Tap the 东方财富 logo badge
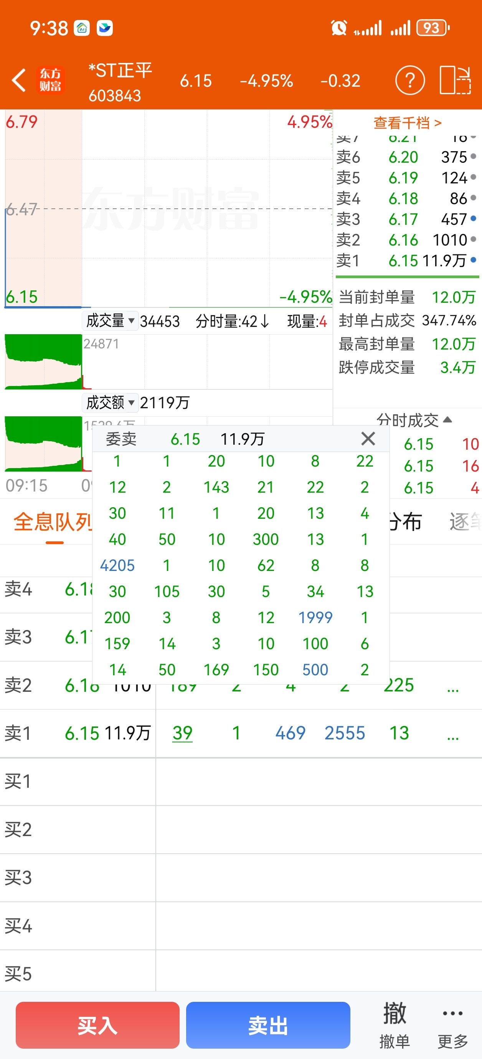 (x=50, y=80)
